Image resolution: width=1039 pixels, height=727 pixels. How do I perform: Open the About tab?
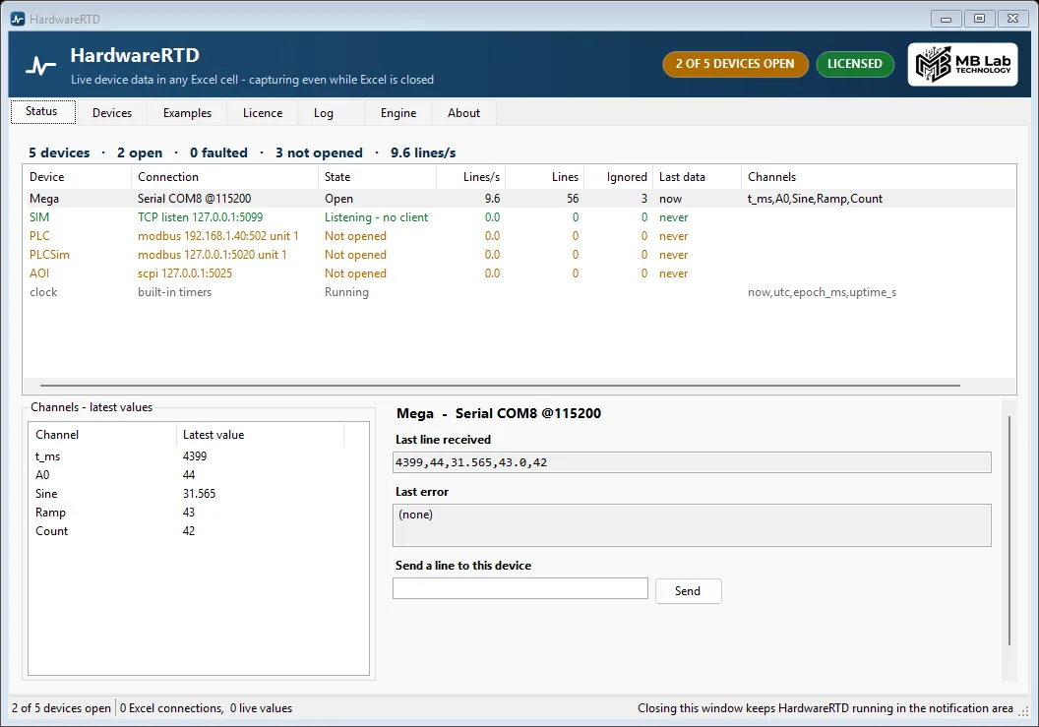(463, 113)
